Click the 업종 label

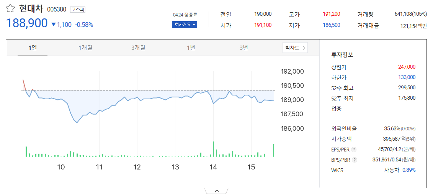pos(337,109)
